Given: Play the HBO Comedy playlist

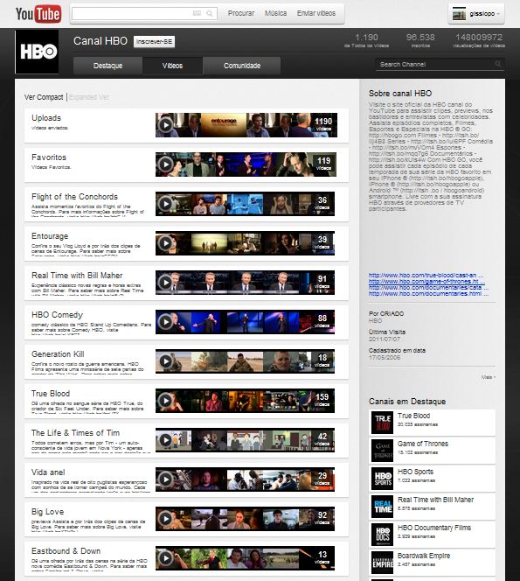Looking at the screenshot, I should point(165,322).
